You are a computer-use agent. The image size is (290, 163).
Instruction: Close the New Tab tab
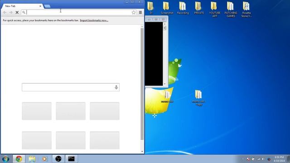[40, 6]
